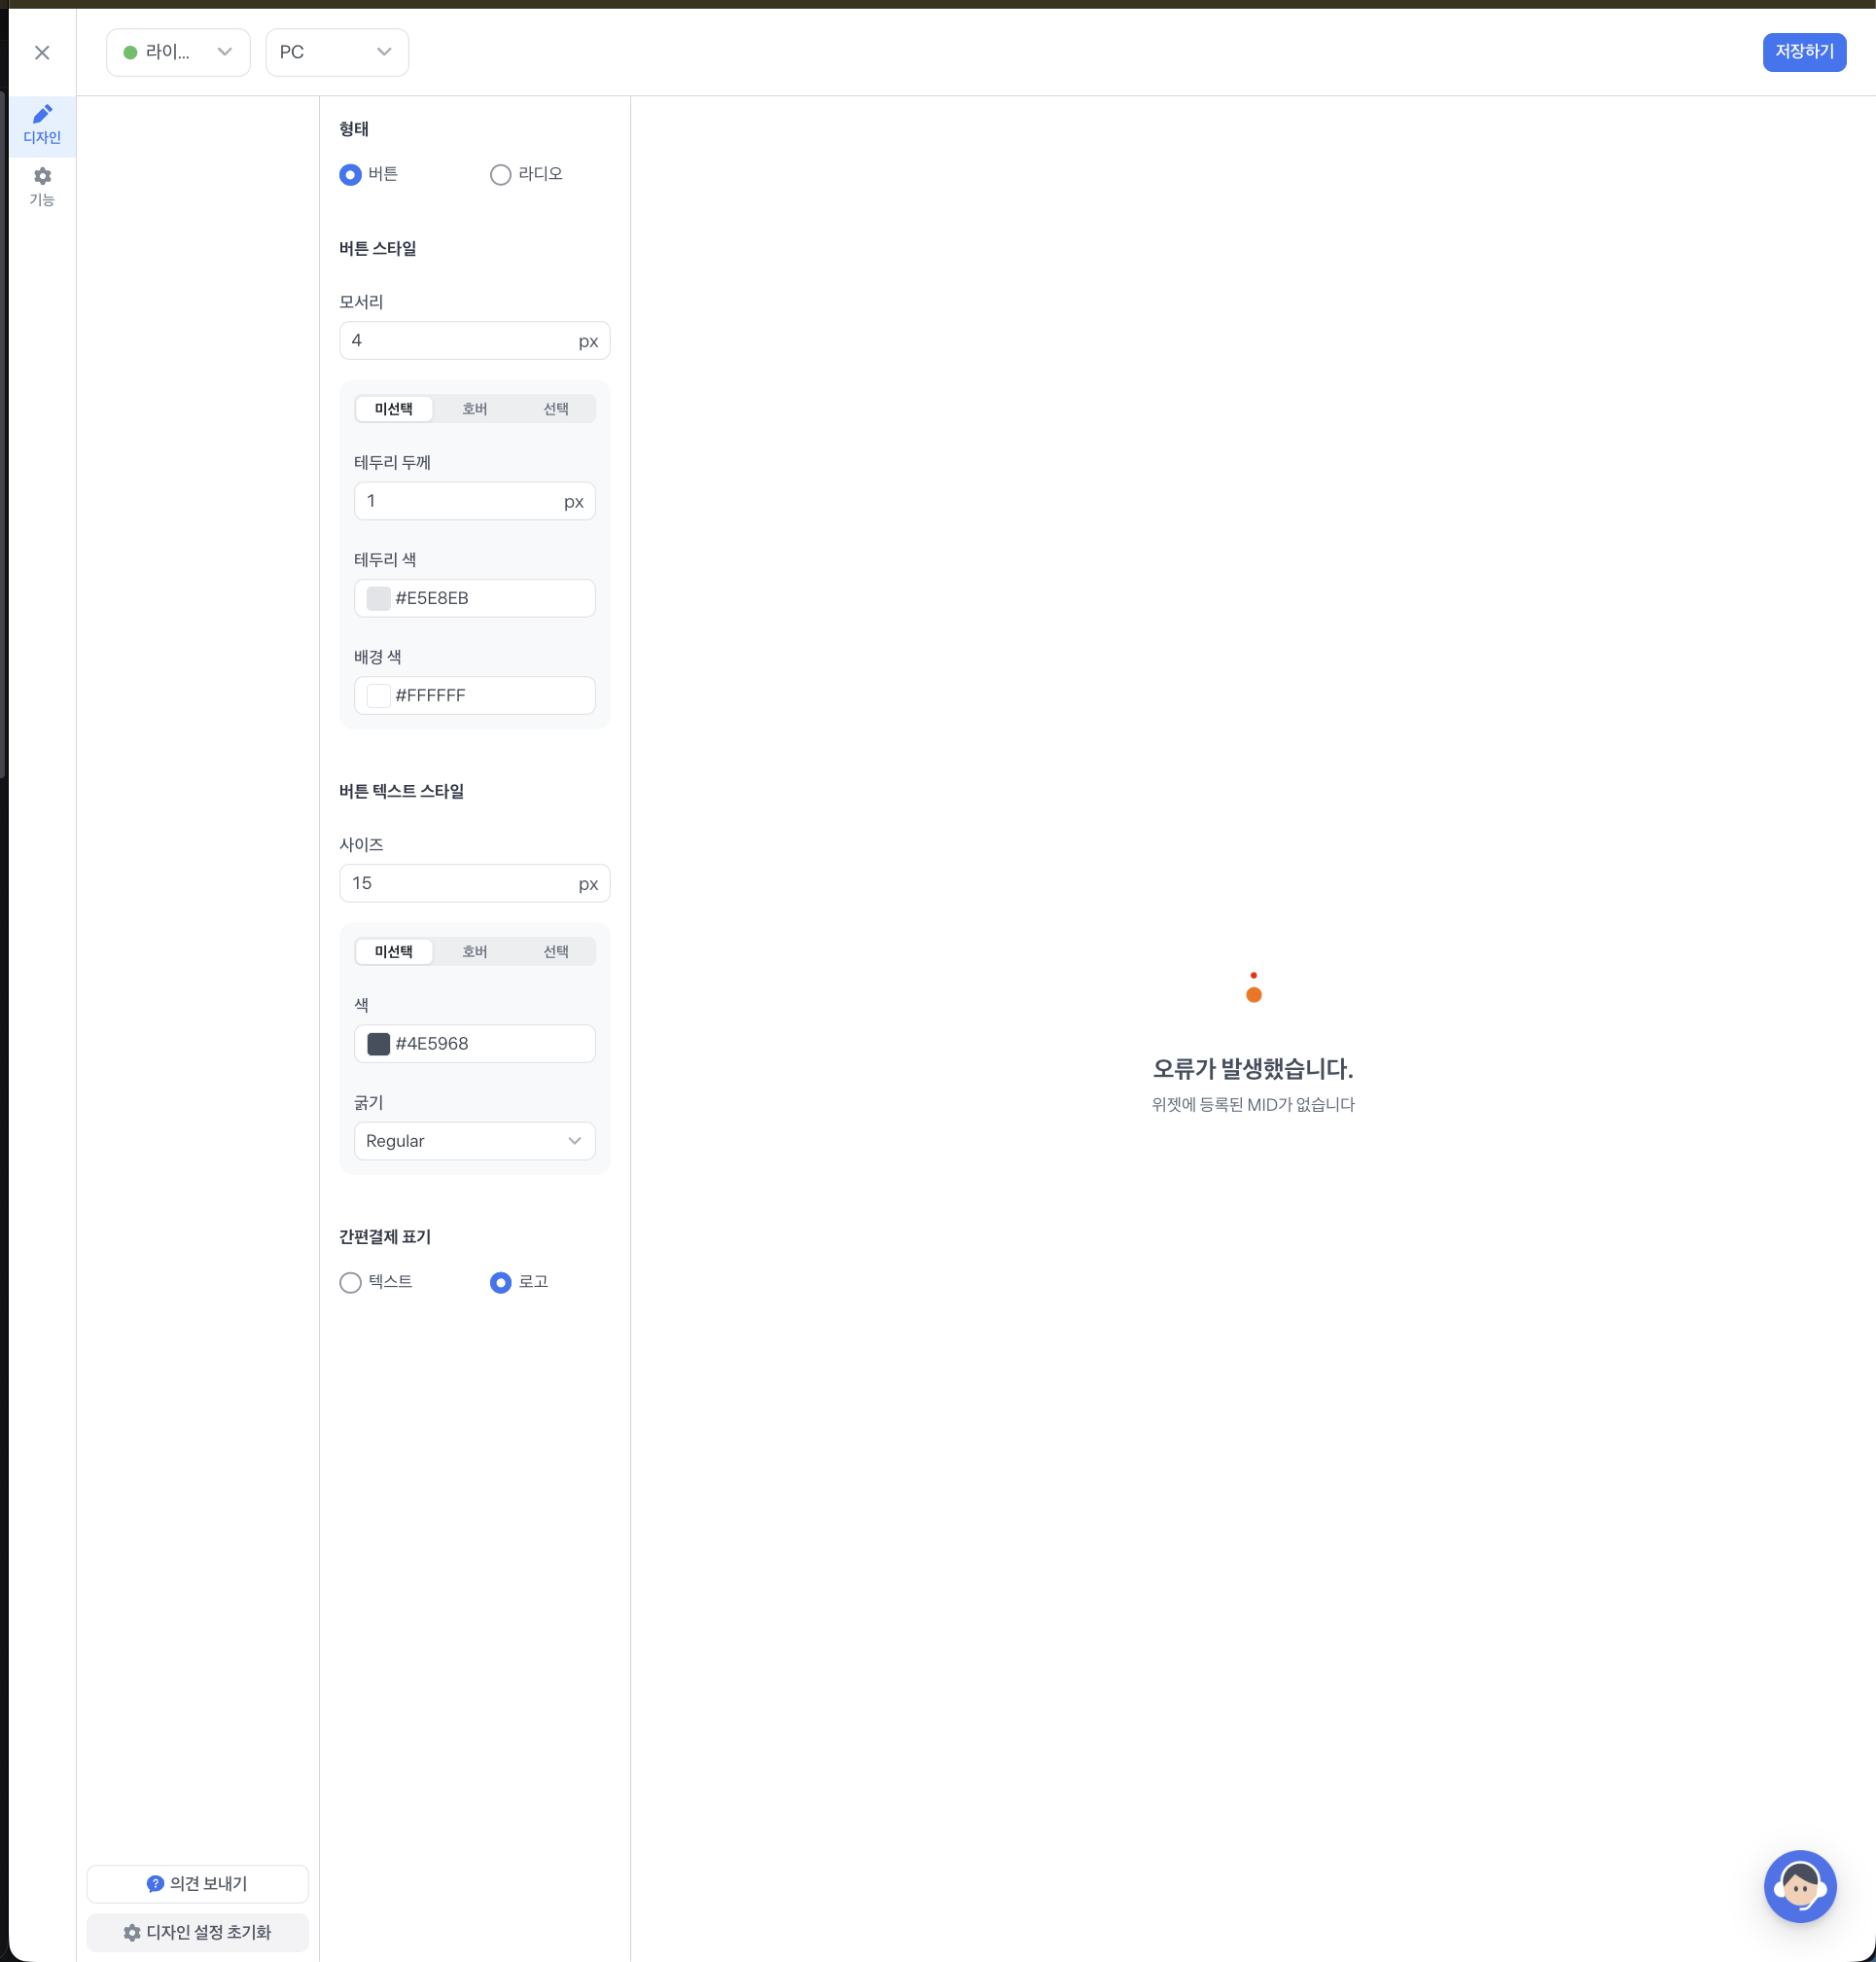
Task: Click the green live status dot
Action: pos(130,53)
